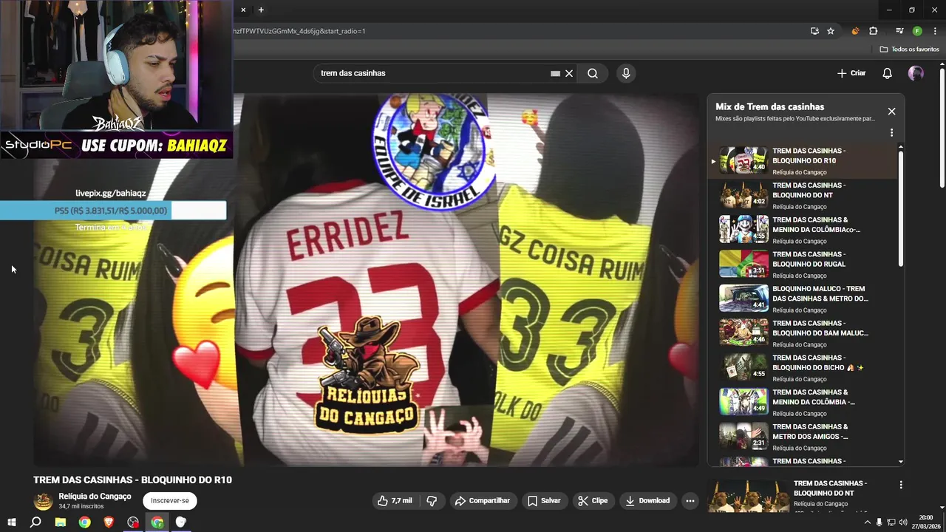This screenshot has width=946, height=532.
Task: Close the current browser tab
Action: pos(243,10)
